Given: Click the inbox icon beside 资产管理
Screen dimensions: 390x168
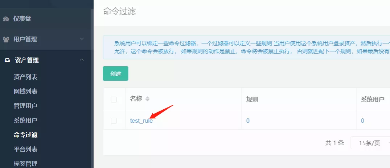Looking at the screenshot, I should click(x=7, y=60).
